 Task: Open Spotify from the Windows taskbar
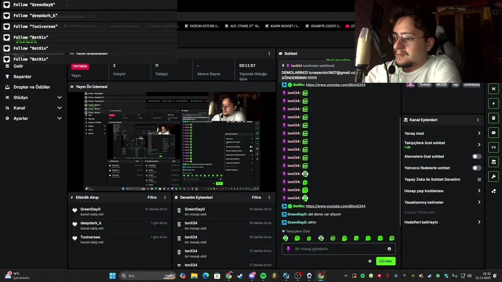click(263, 276)
